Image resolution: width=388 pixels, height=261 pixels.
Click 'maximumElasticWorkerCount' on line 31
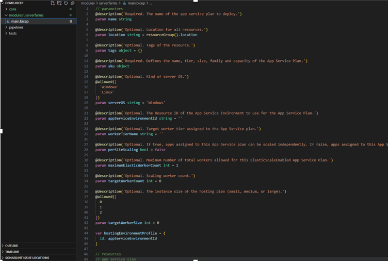point(135,165)
